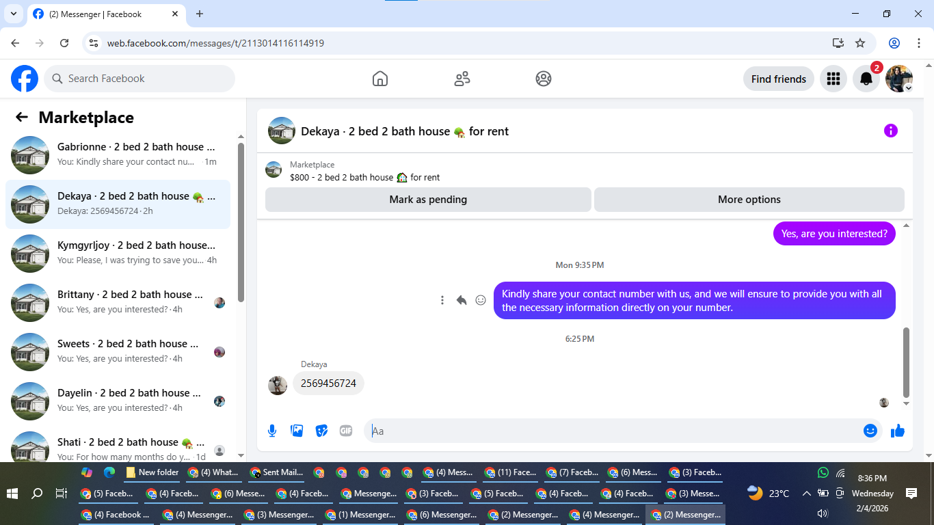This screenshot has width=934, height=525.
Task: Attach a photo file icon
Action: (x=297, y=431)
